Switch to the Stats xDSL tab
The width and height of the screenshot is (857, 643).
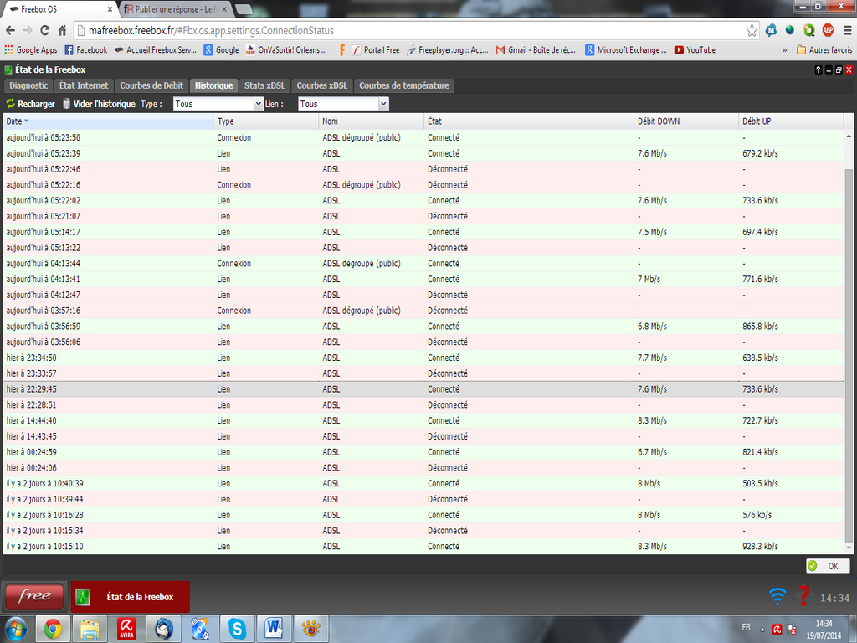[x=264, y=85]
